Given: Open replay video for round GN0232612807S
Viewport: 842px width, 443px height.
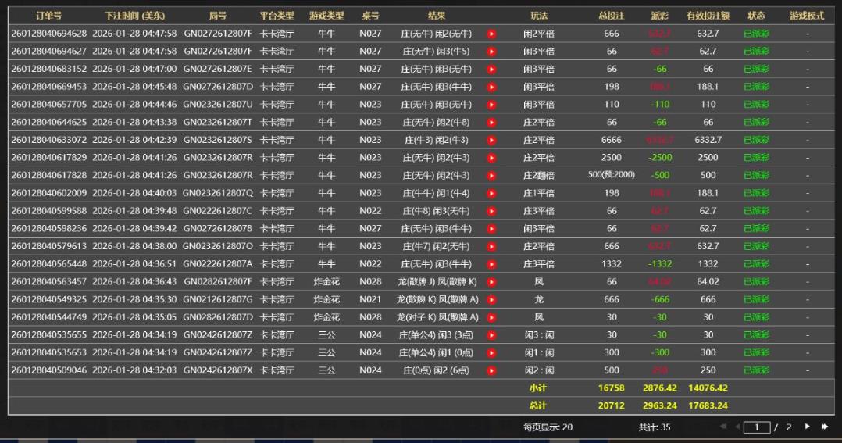Looking at the screenshot, I should pyautogui.click(x=491, y=140).
